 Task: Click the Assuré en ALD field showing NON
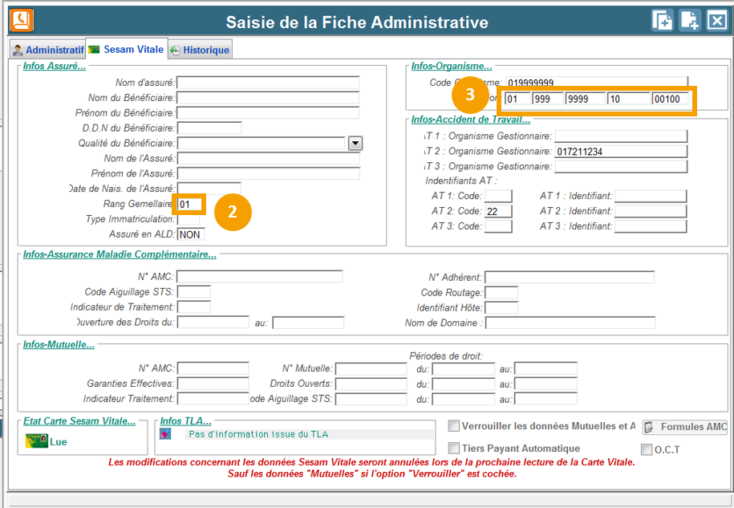pyautogui.click(x=191, y=234)
